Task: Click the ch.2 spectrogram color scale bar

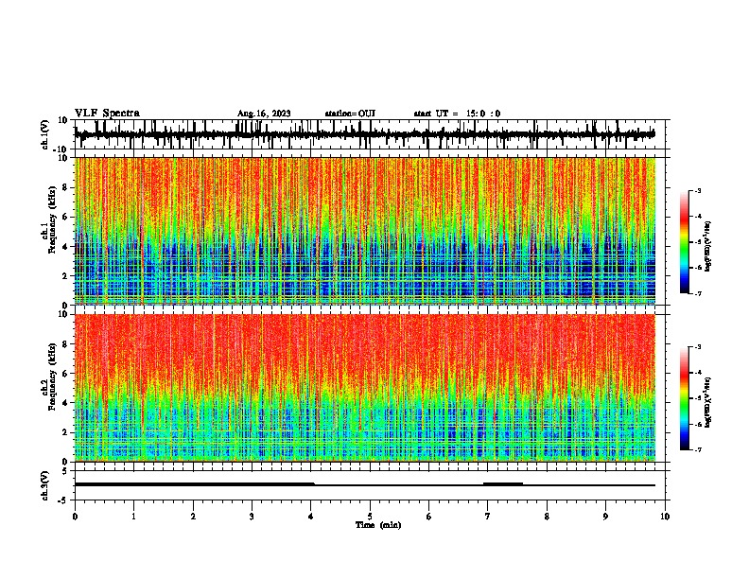Action: (684, 398)
